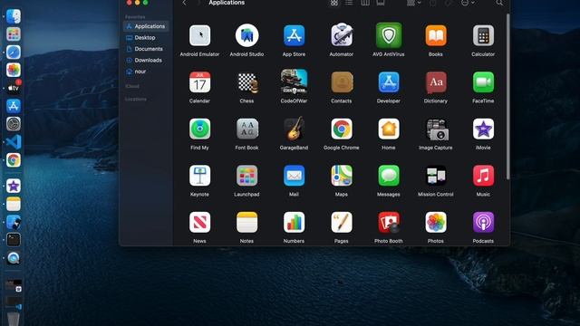Click the Finder search magnifier icon
Screen dimensions: 580x326
[x=499, y=3]
